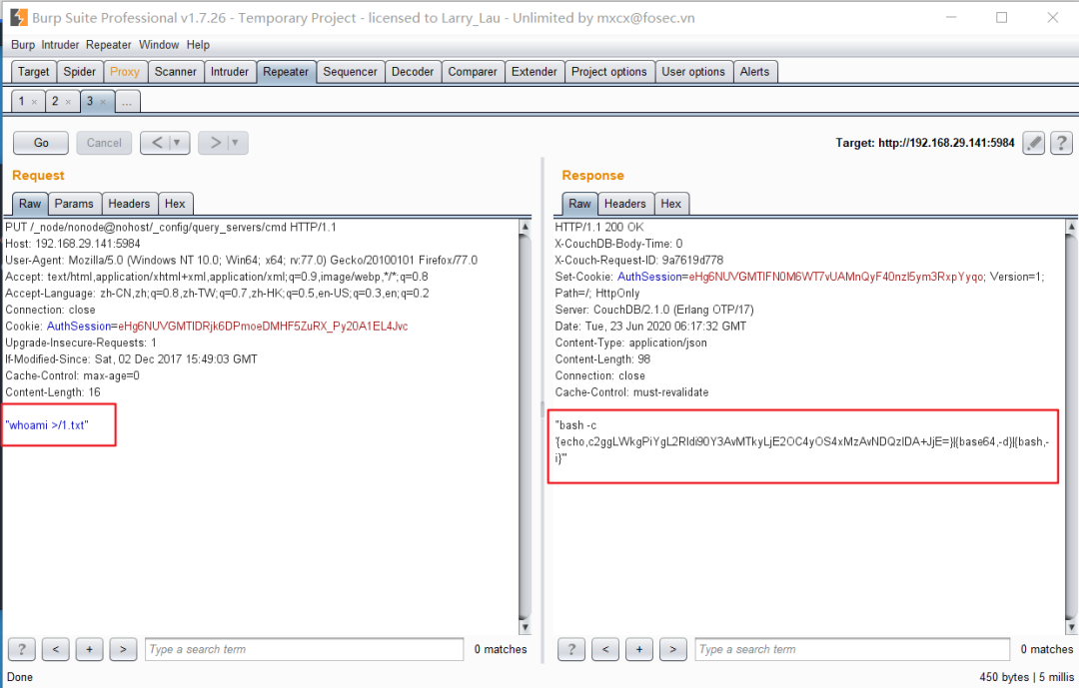1079x688 pixels.
Task: Switch to the Target tab
Action: tap(34, 72)
